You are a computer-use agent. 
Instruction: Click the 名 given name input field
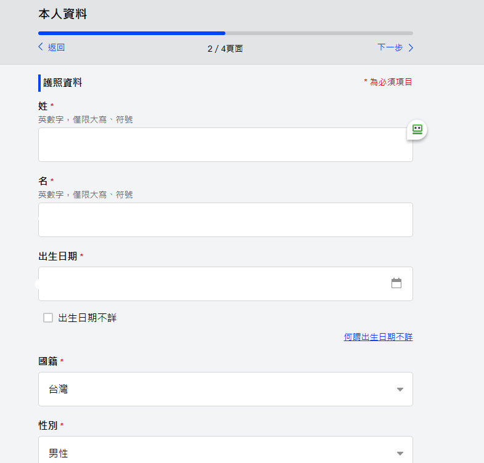point(225,220)
